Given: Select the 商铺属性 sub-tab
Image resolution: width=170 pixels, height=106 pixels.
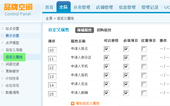Looking at the screenshot, I should pos(85,30).
